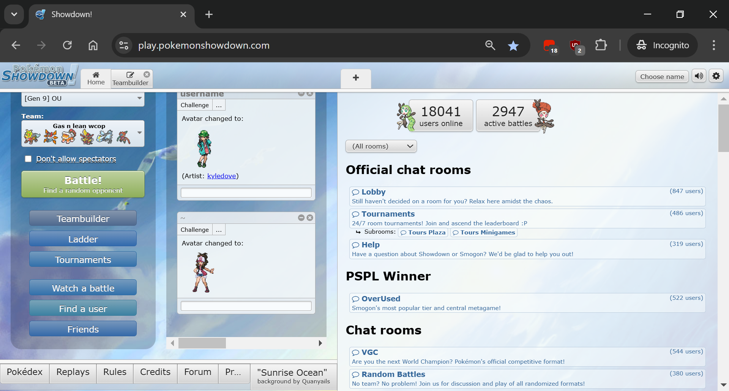Open the Teambuilder menu button

point(83,218)
